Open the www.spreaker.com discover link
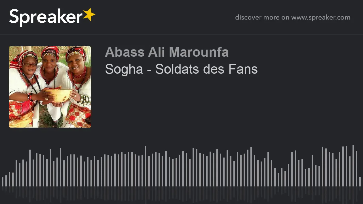Image resolution: width=363 pixels, height=204 pixels. click(321, 18)
